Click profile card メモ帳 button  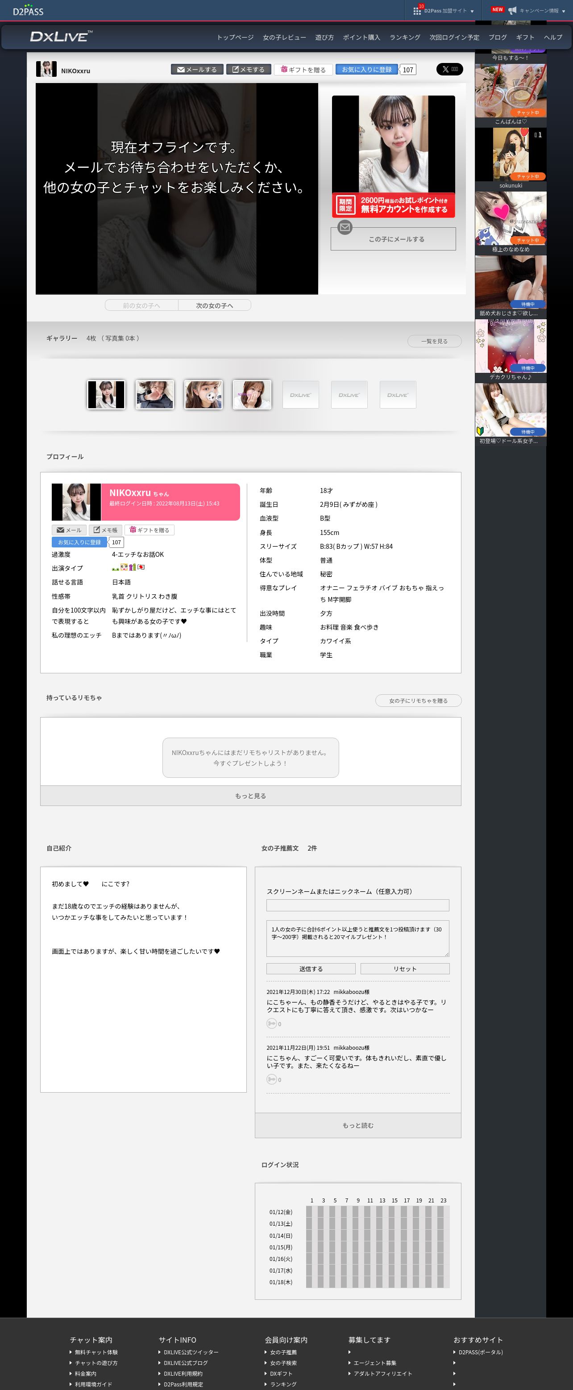(x=106, y=530)
